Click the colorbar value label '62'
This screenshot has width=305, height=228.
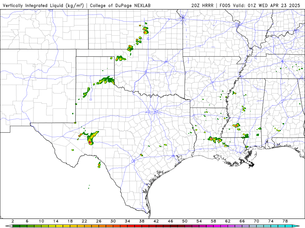[x=228, y=221]
